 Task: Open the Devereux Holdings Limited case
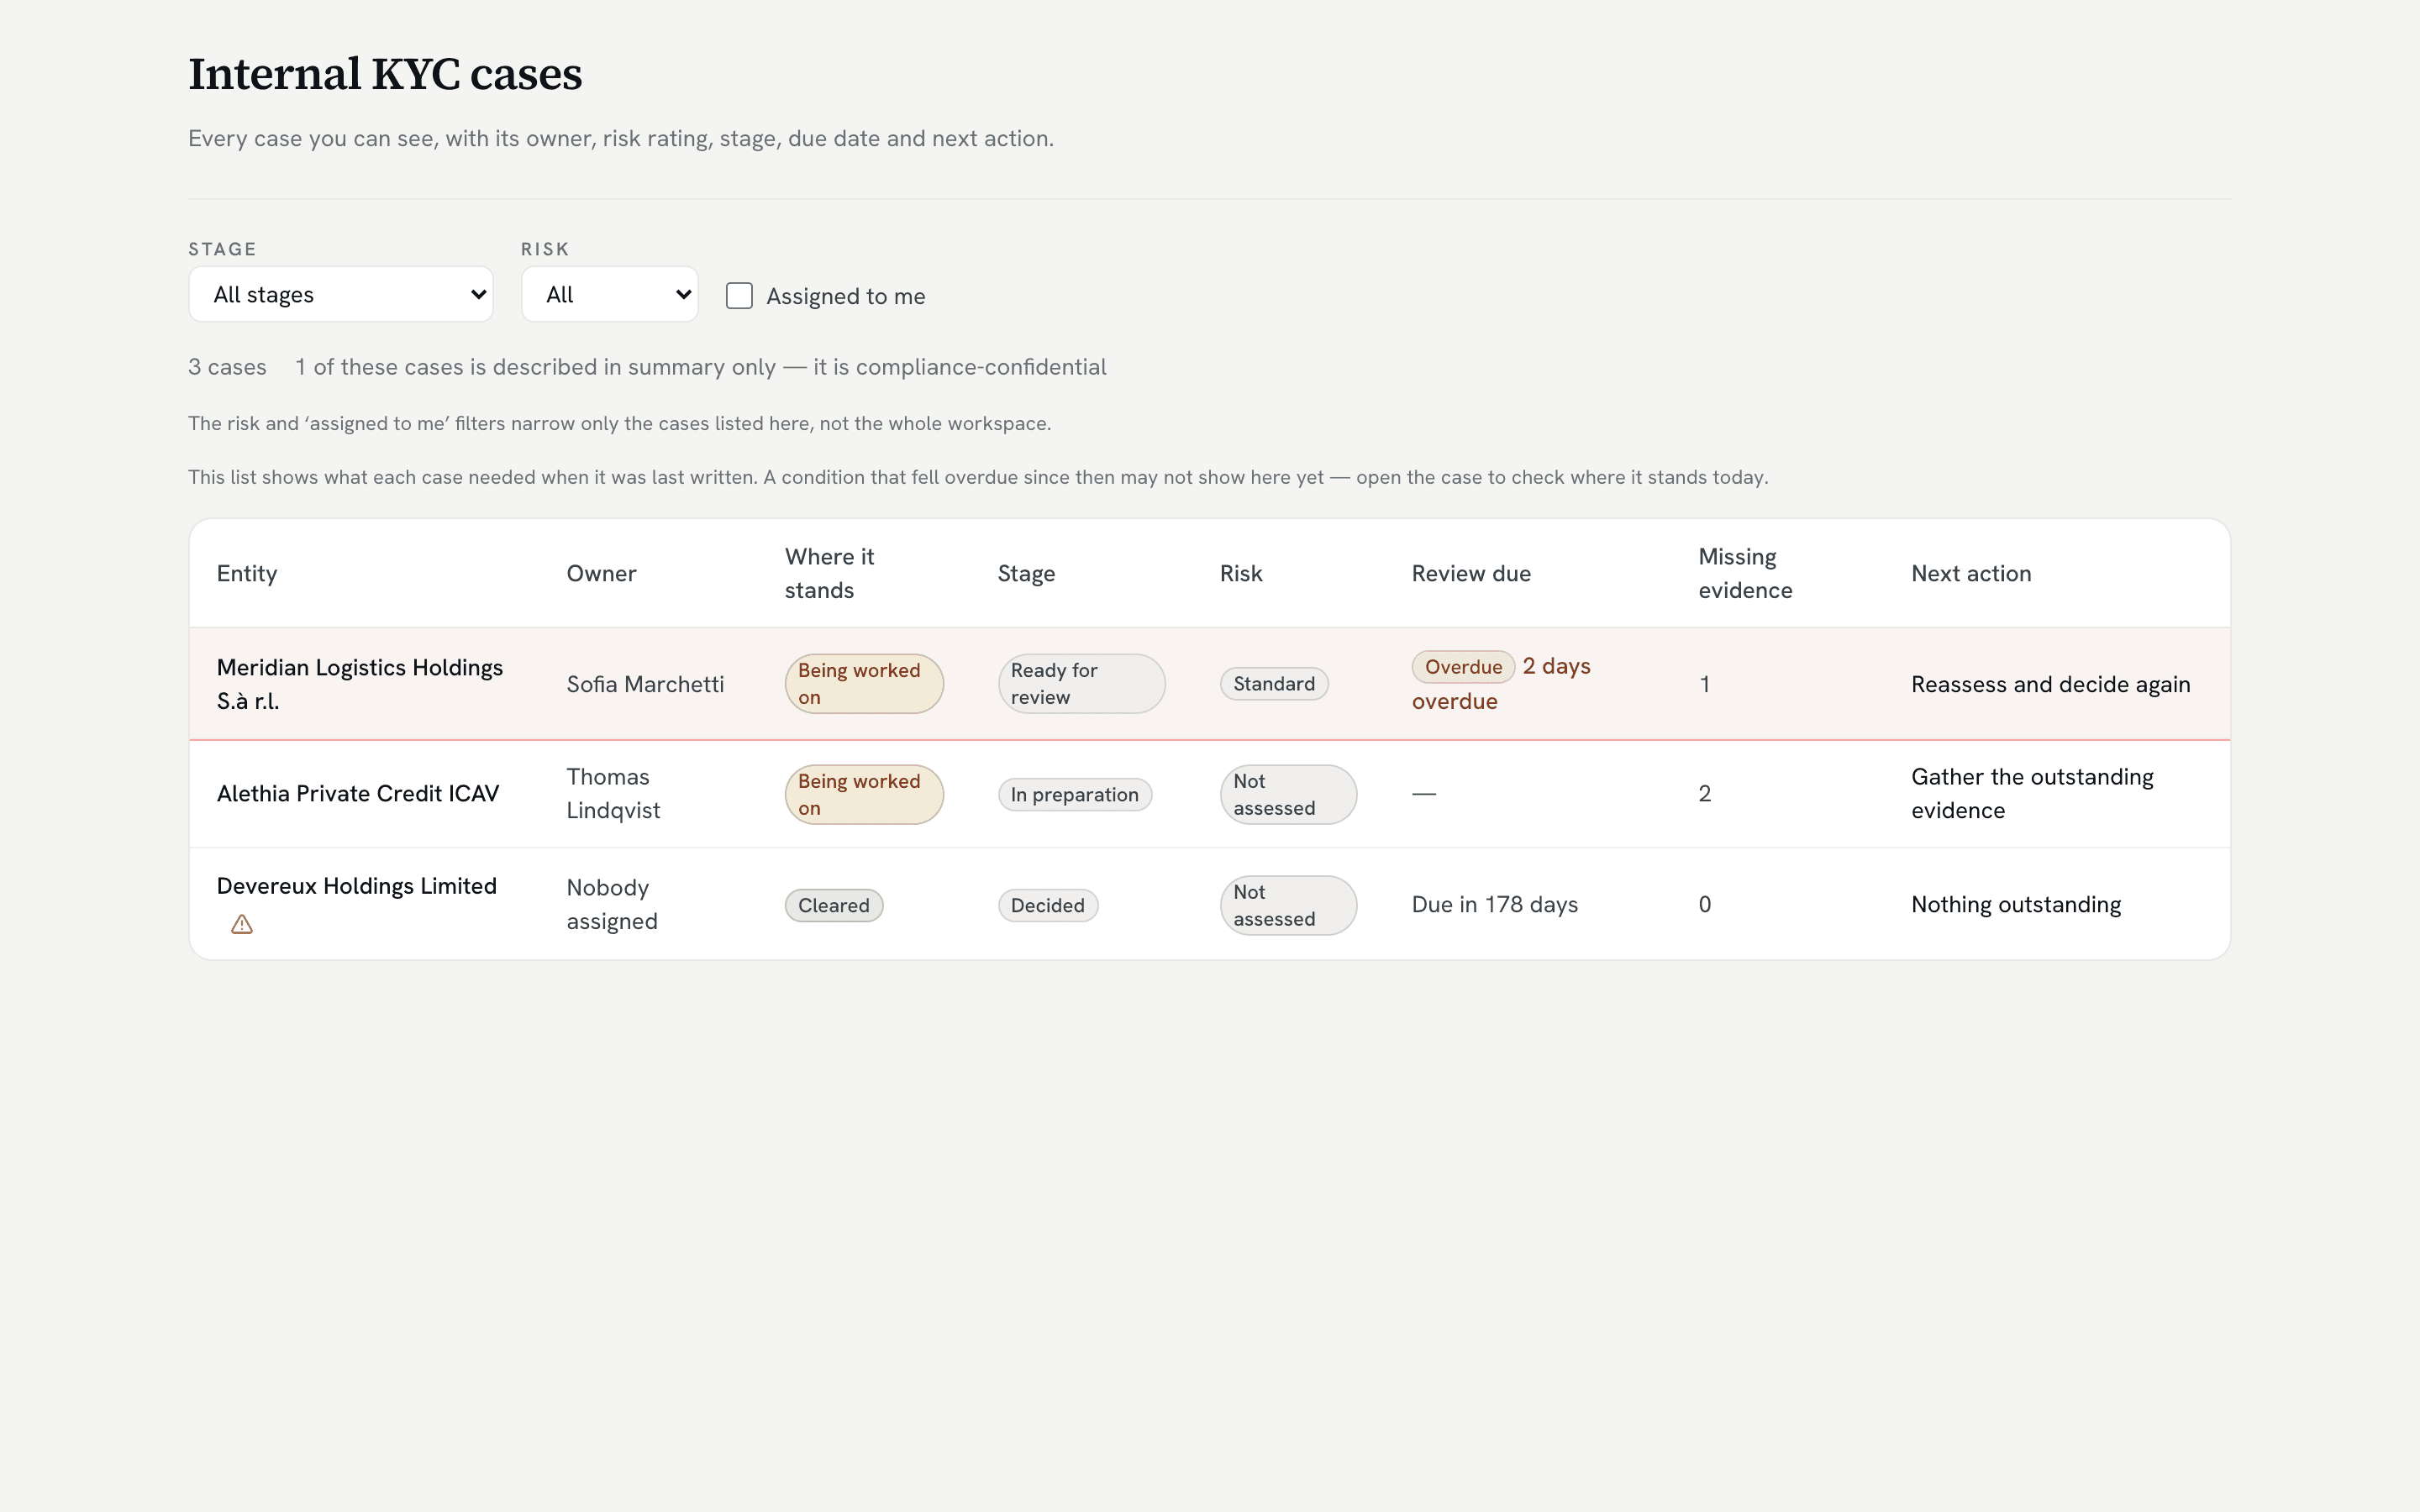click(357, 886)
